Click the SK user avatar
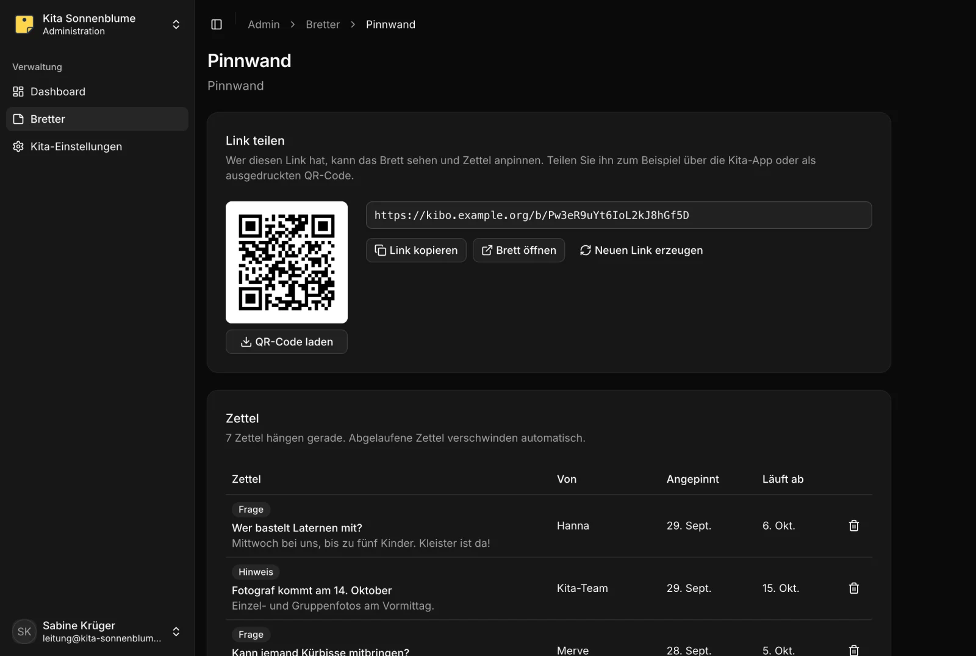The image size is (976, 656). 24,632
